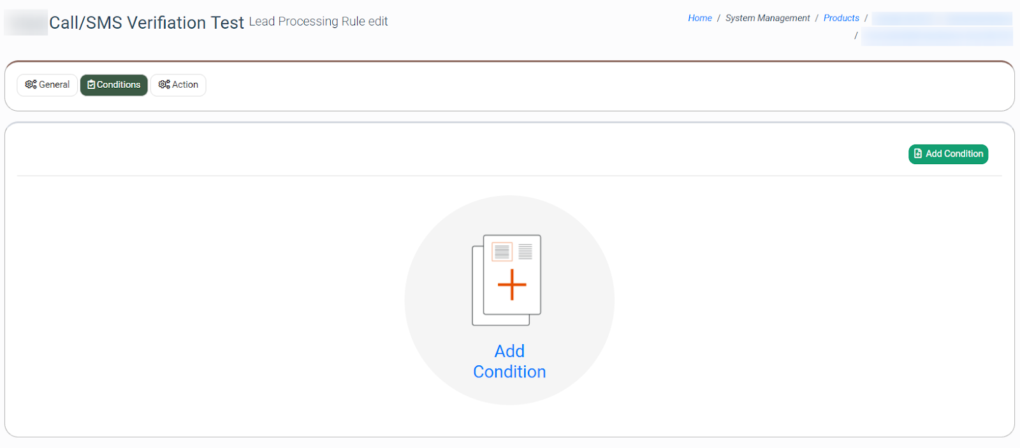1020x448 pixels.
Task: Click the gray circle around Add Condition placeholder
Action: click(433, 299)
